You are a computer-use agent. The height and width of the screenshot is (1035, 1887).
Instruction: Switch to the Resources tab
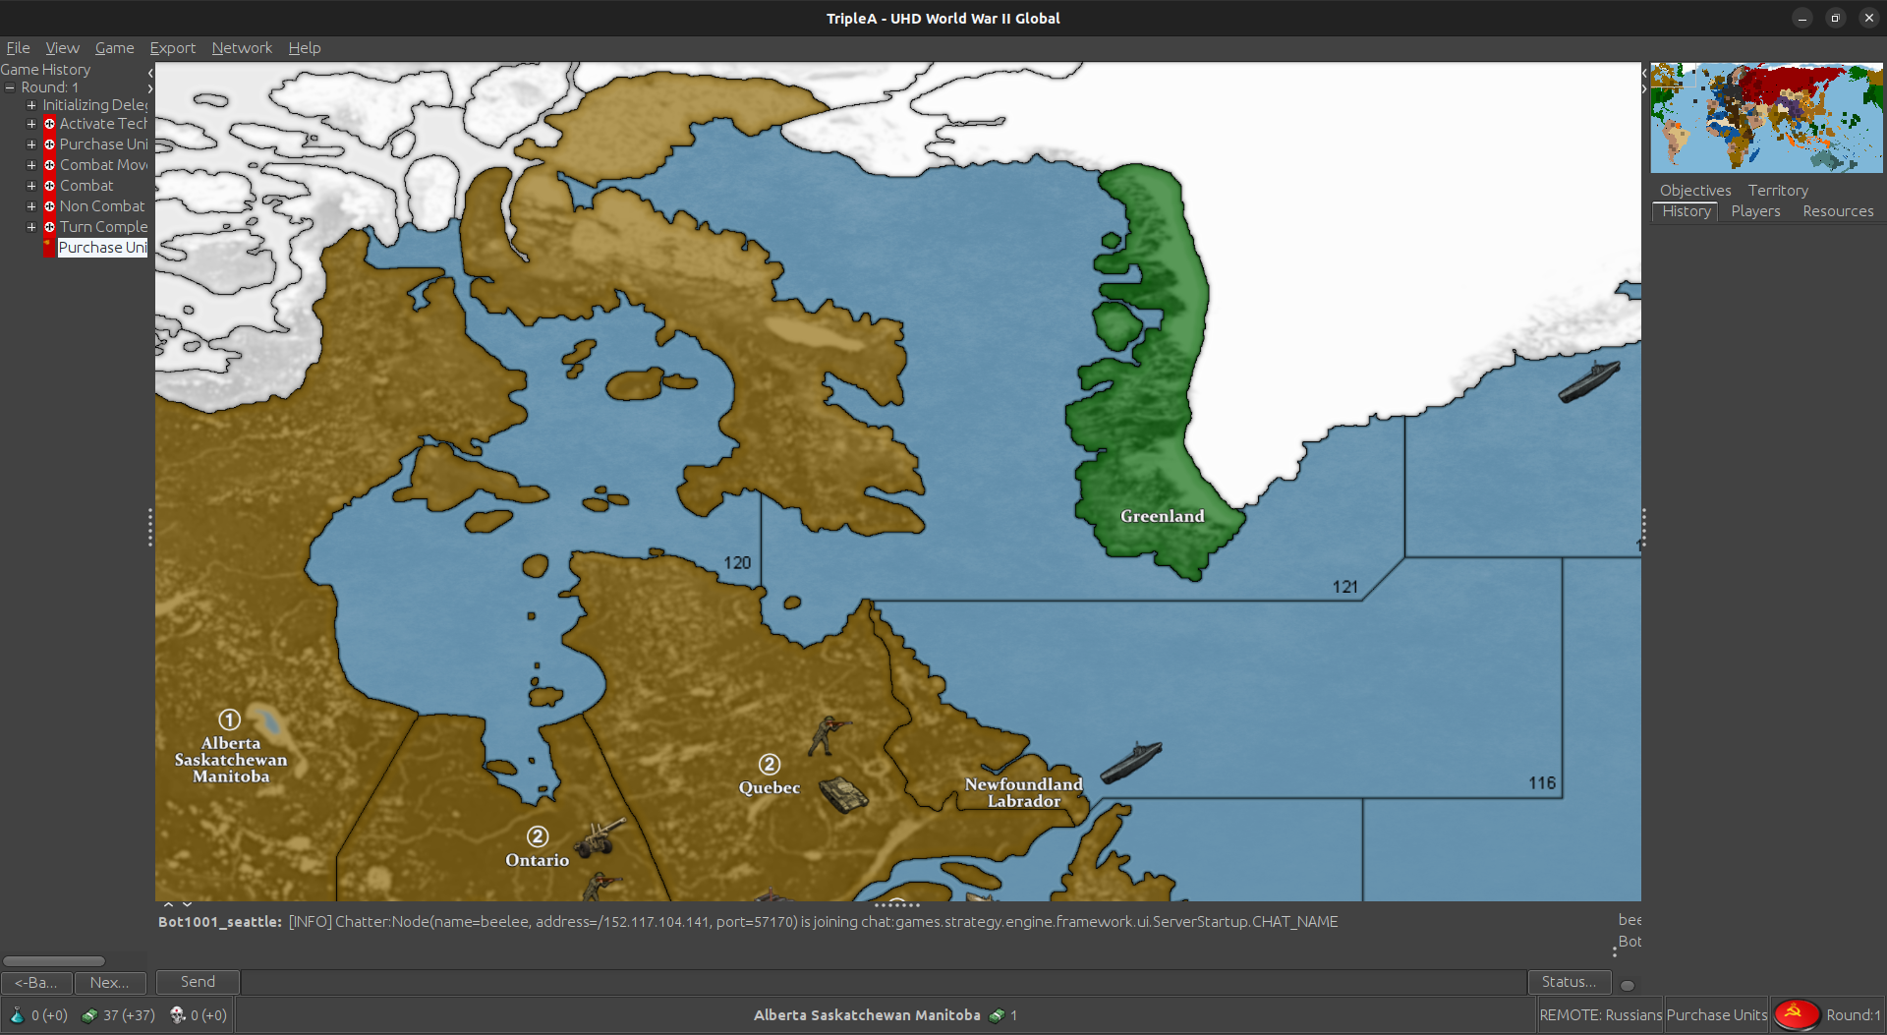click(1838, 211)
